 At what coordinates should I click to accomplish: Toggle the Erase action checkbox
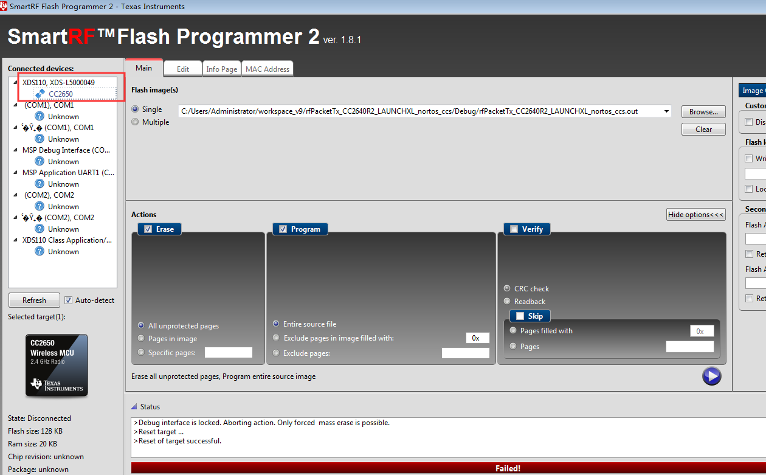(x=148, y=229)
